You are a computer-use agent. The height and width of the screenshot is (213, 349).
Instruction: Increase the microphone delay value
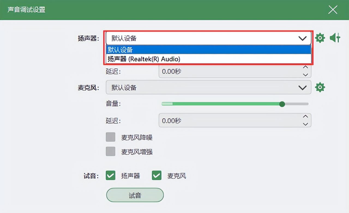click(305, 117)
